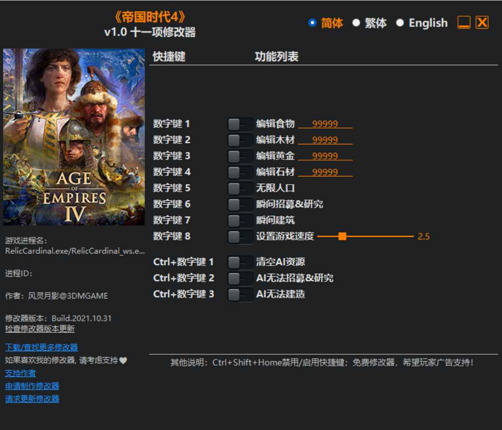Toggle the 编辑食物 (edit food) switch
Viewport: 502px width, 430px height.
(x=240, y=124)
